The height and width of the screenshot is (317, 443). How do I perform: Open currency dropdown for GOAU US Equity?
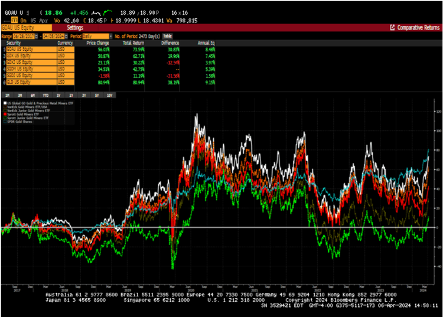64,50
